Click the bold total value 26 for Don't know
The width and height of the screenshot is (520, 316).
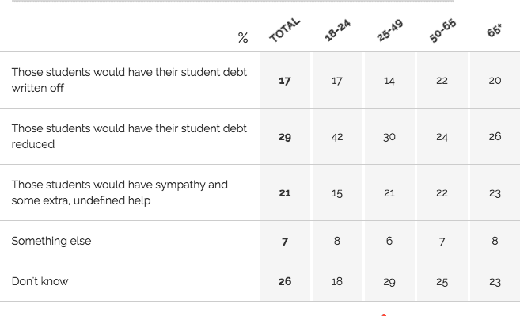tap(285, 281)
